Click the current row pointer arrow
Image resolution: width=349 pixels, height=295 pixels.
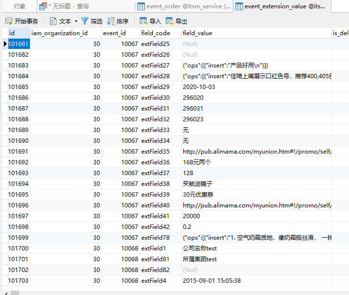pyautogui.click(x=5, y=44)
